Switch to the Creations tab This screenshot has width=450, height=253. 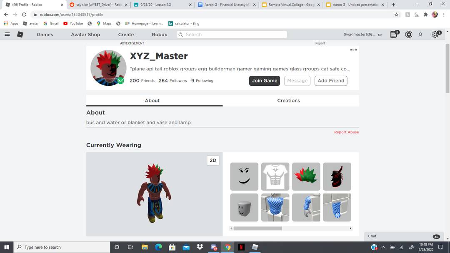coord(288,101)
